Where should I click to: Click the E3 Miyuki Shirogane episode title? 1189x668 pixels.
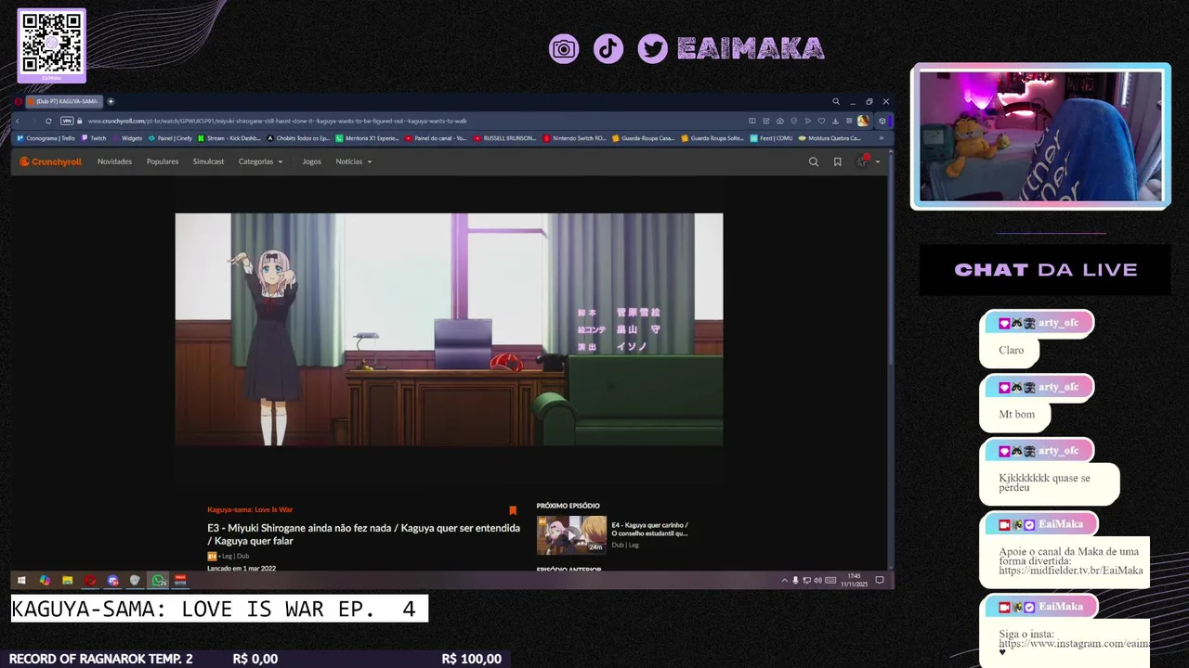(363, 533)
